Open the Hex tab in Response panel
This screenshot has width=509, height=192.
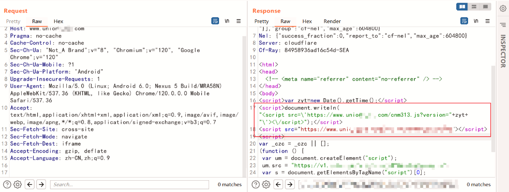307,21
